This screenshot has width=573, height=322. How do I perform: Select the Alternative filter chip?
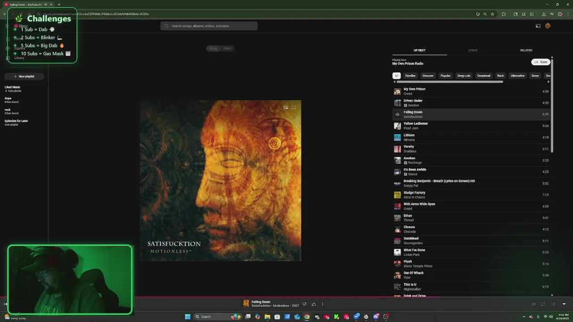517,76
